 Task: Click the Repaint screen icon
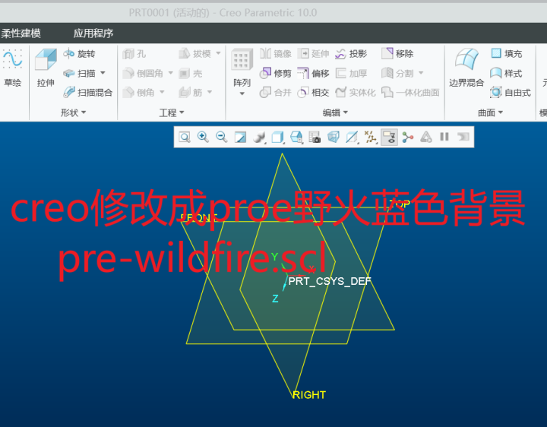tap(240, 137)
